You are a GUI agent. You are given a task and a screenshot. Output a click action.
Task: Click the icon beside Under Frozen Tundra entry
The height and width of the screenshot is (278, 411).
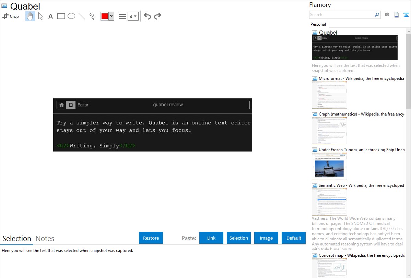(315, 150)
